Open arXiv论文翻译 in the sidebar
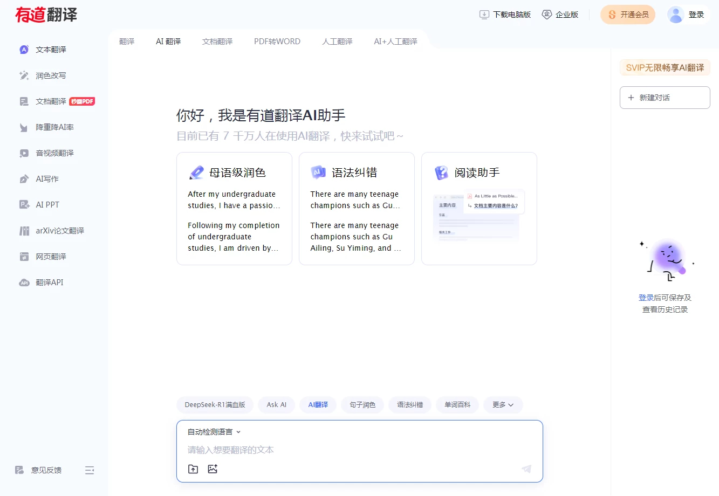 (x=59, y=231)
